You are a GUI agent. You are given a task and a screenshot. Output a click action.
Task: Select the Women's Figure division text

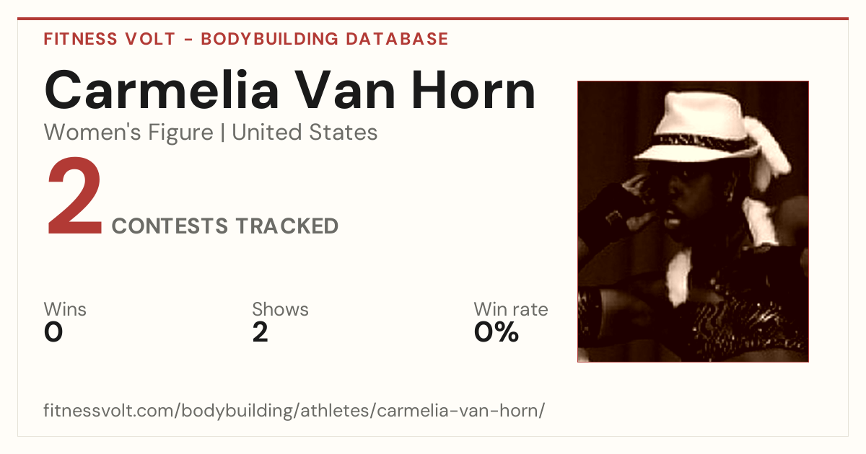128,133
